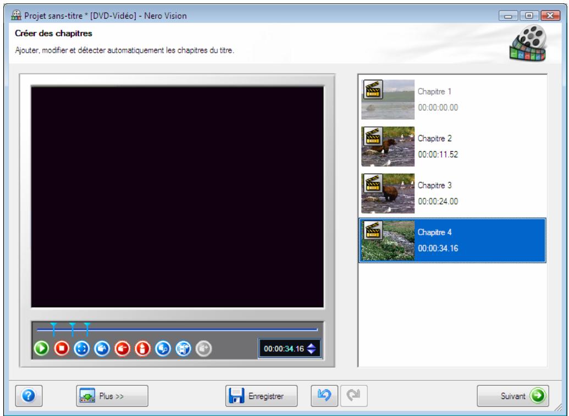The width and height of the screenshot is (569, 416).
Task: Proceed to next step with Suivant
Action: [513, 396]
